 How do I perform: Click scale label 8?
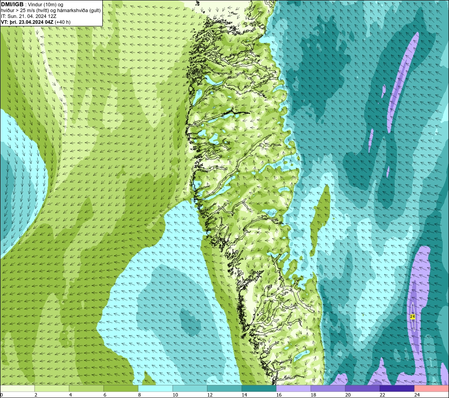[x=140, y=395]
